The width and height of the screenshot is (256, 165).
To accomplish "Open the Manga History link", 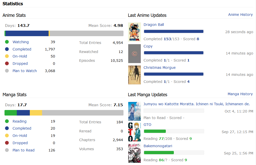I will (240, 94).
